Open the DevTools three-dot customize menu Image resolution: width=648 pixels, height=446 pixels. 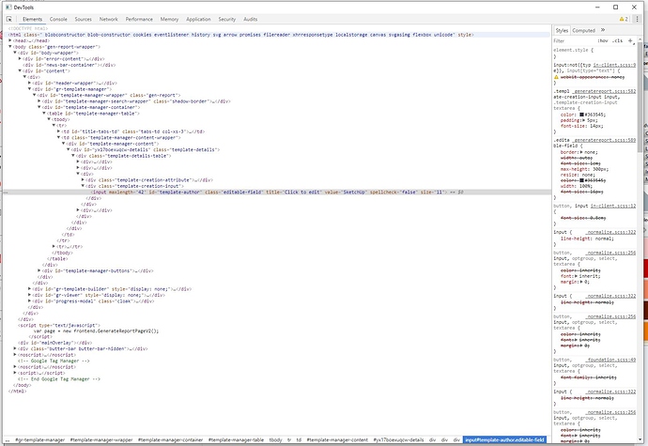[638, 19]
